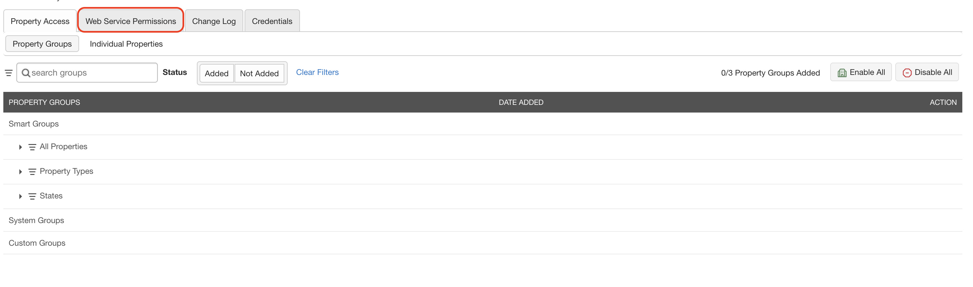The width and height of the screenshot is (973, 287).
Task: Toggle the Property Groups view button
Action: 42,44
